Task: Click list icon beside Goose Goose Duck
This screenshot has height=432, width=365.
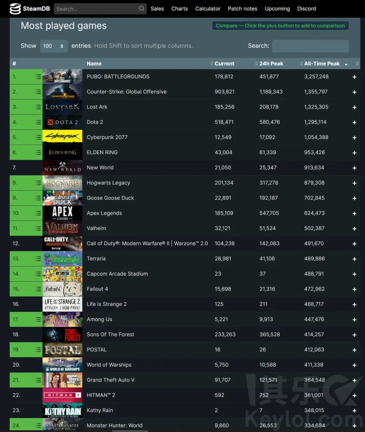Action: point(38,198)
